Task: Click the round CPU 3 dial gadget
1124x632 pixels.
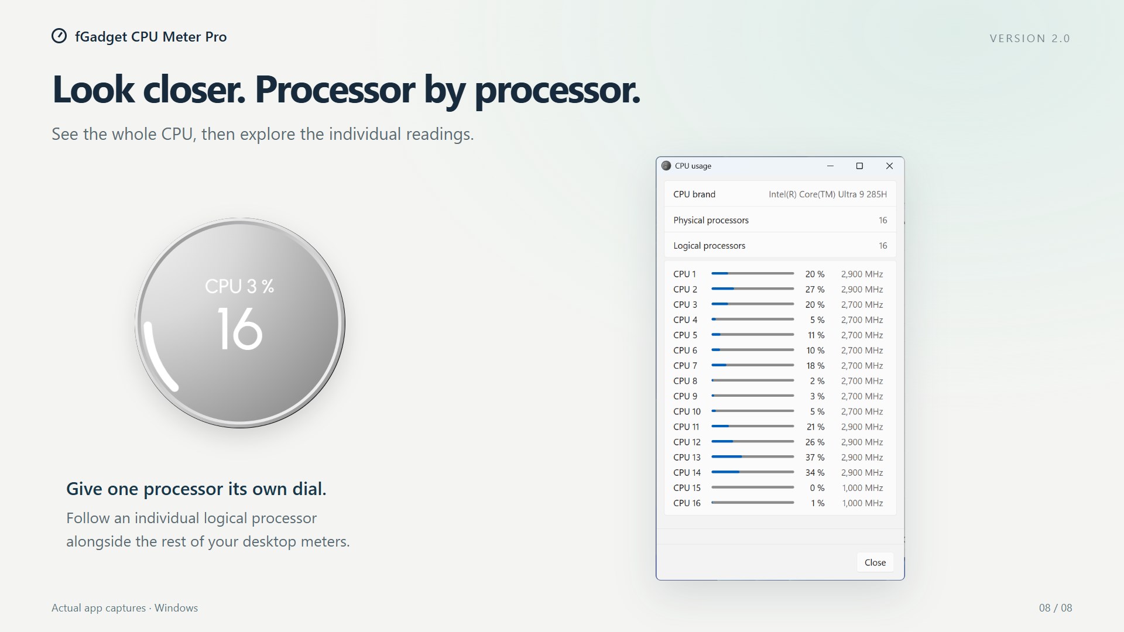Action: [239, 323]
